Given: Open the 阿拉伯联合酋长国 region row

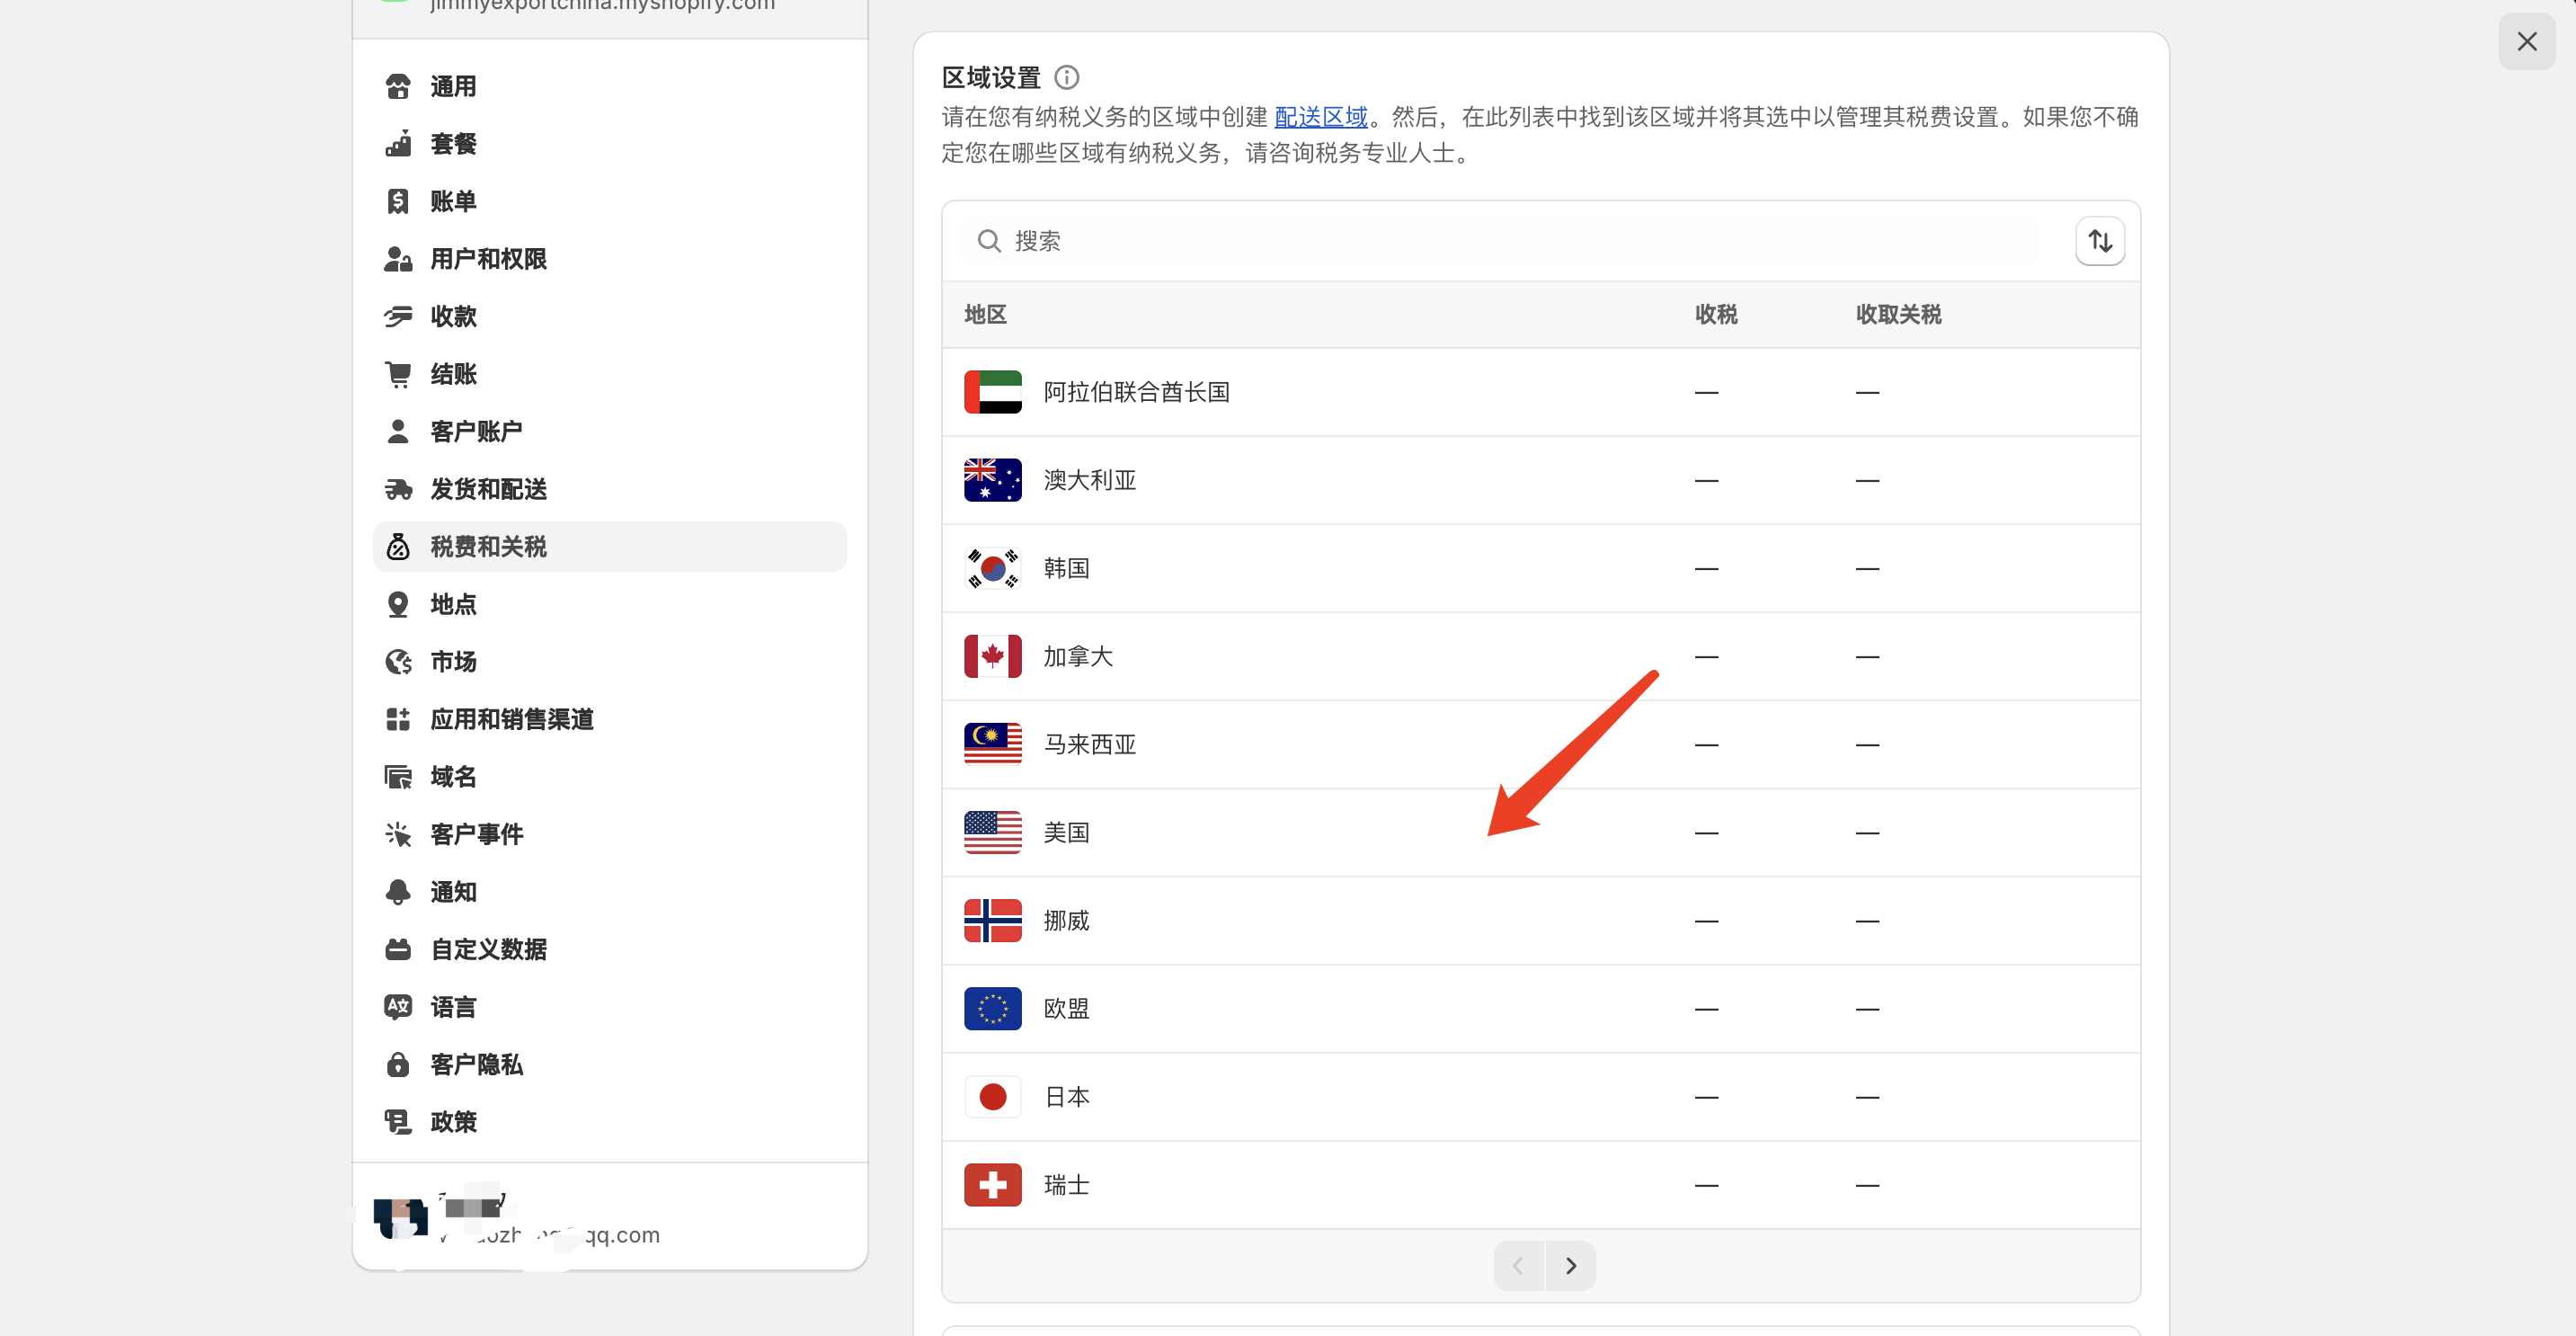Looking at the screenshot, I should click(x=1541, y=392).
